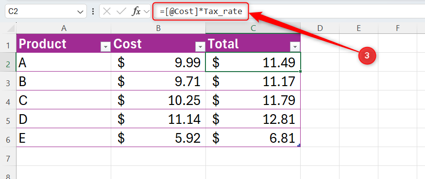
Task: Select row 2 header
Action: [x=8, y=62]
